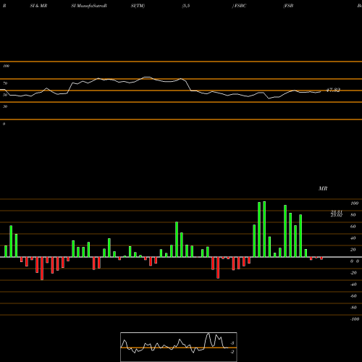The width and height of the screenshot is (362, 362).
Task: Click the 'SI MunafaSutraR' header text
Action: pos(89,6)
